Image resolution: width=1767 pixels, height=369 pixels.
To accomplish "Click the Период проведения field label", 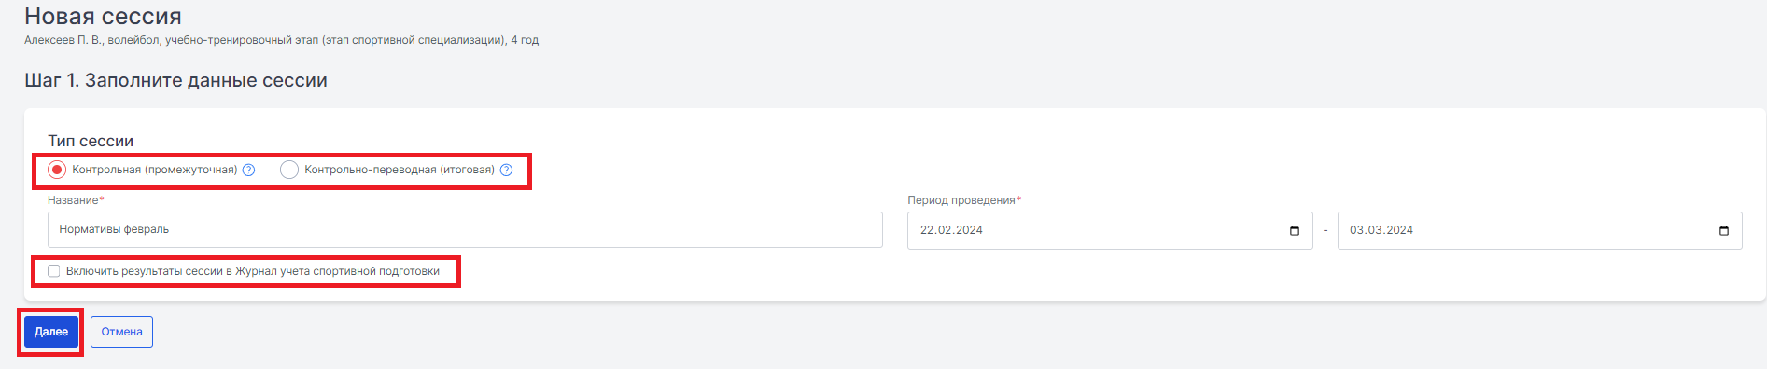I will [964, 200].
